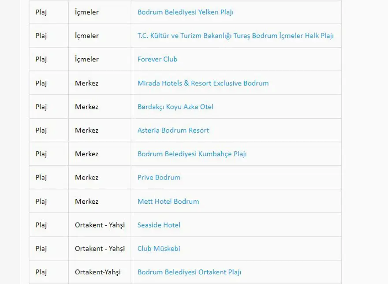Click Plaj cell in Club Müskebi row
Viewport: 388px width, 284px height.
pos(41,249)
